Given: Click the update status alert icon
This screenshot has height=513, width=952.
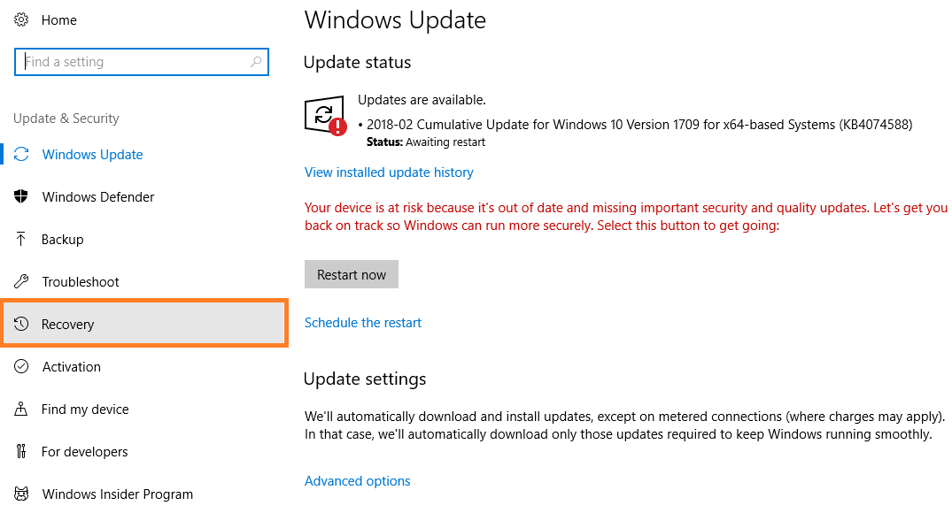Looking at the screenshot, I should 325,117.
